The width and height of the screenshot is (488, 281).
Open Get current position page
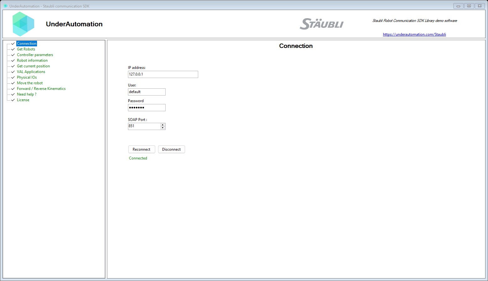coord(33,66)
